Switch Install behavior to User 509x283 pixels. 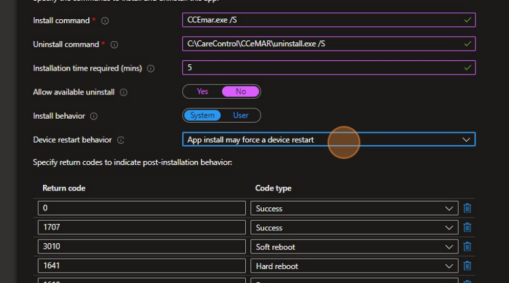[241, 116]
